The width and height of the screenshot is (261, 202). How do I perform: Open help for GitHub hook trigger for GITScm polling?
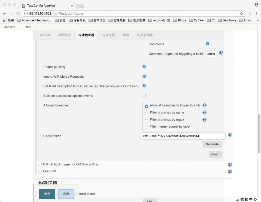coord(230,165)
